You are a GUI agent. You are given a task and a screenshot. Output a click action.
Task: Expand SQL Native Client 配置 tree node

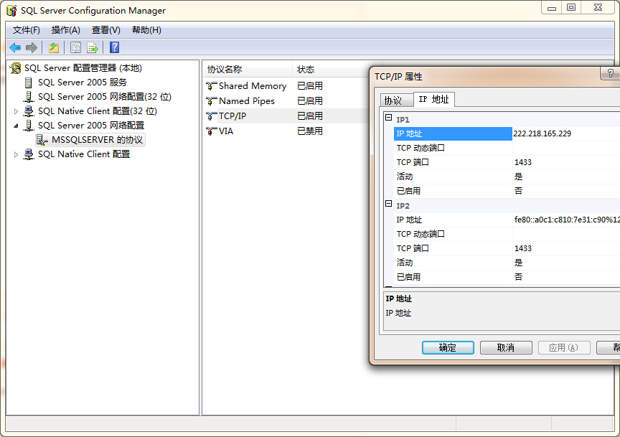(16, 154)
